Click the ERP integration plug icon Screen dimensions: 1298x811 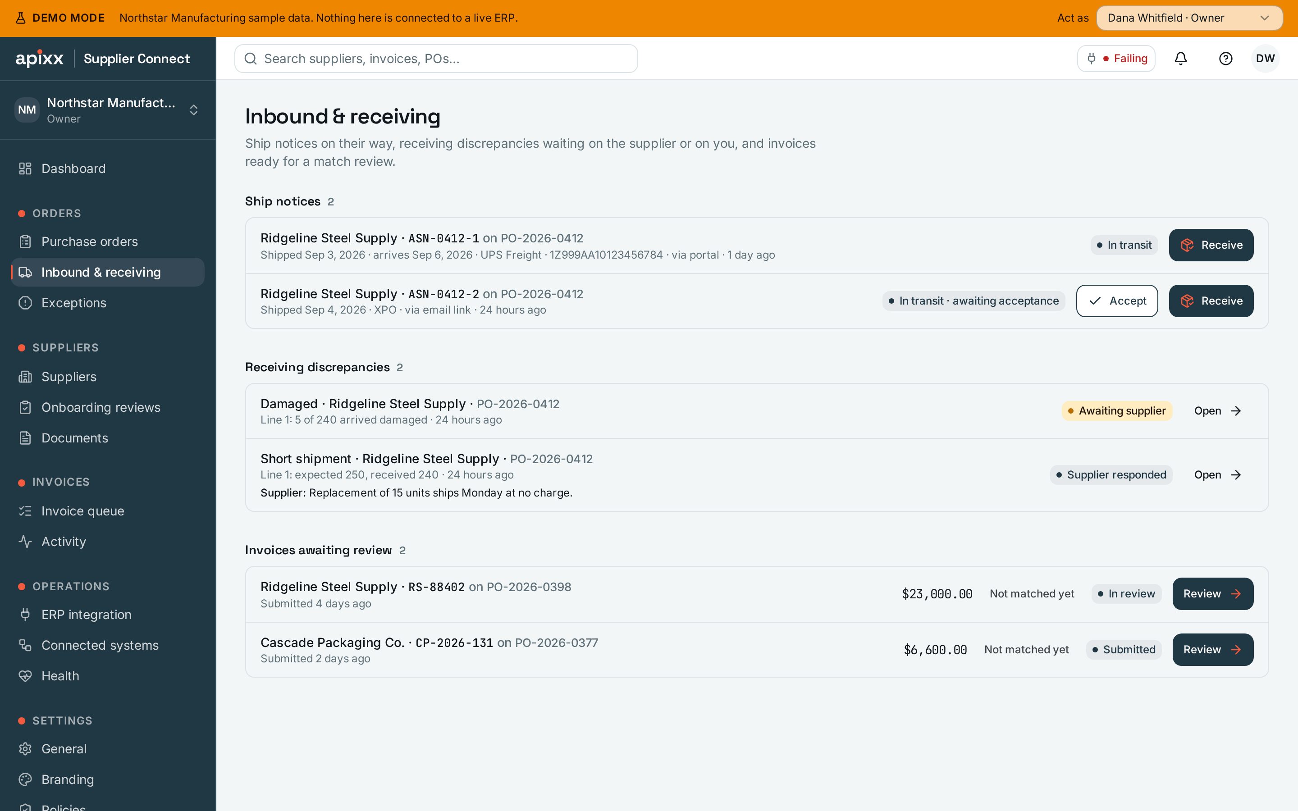[x=25, y=614]
